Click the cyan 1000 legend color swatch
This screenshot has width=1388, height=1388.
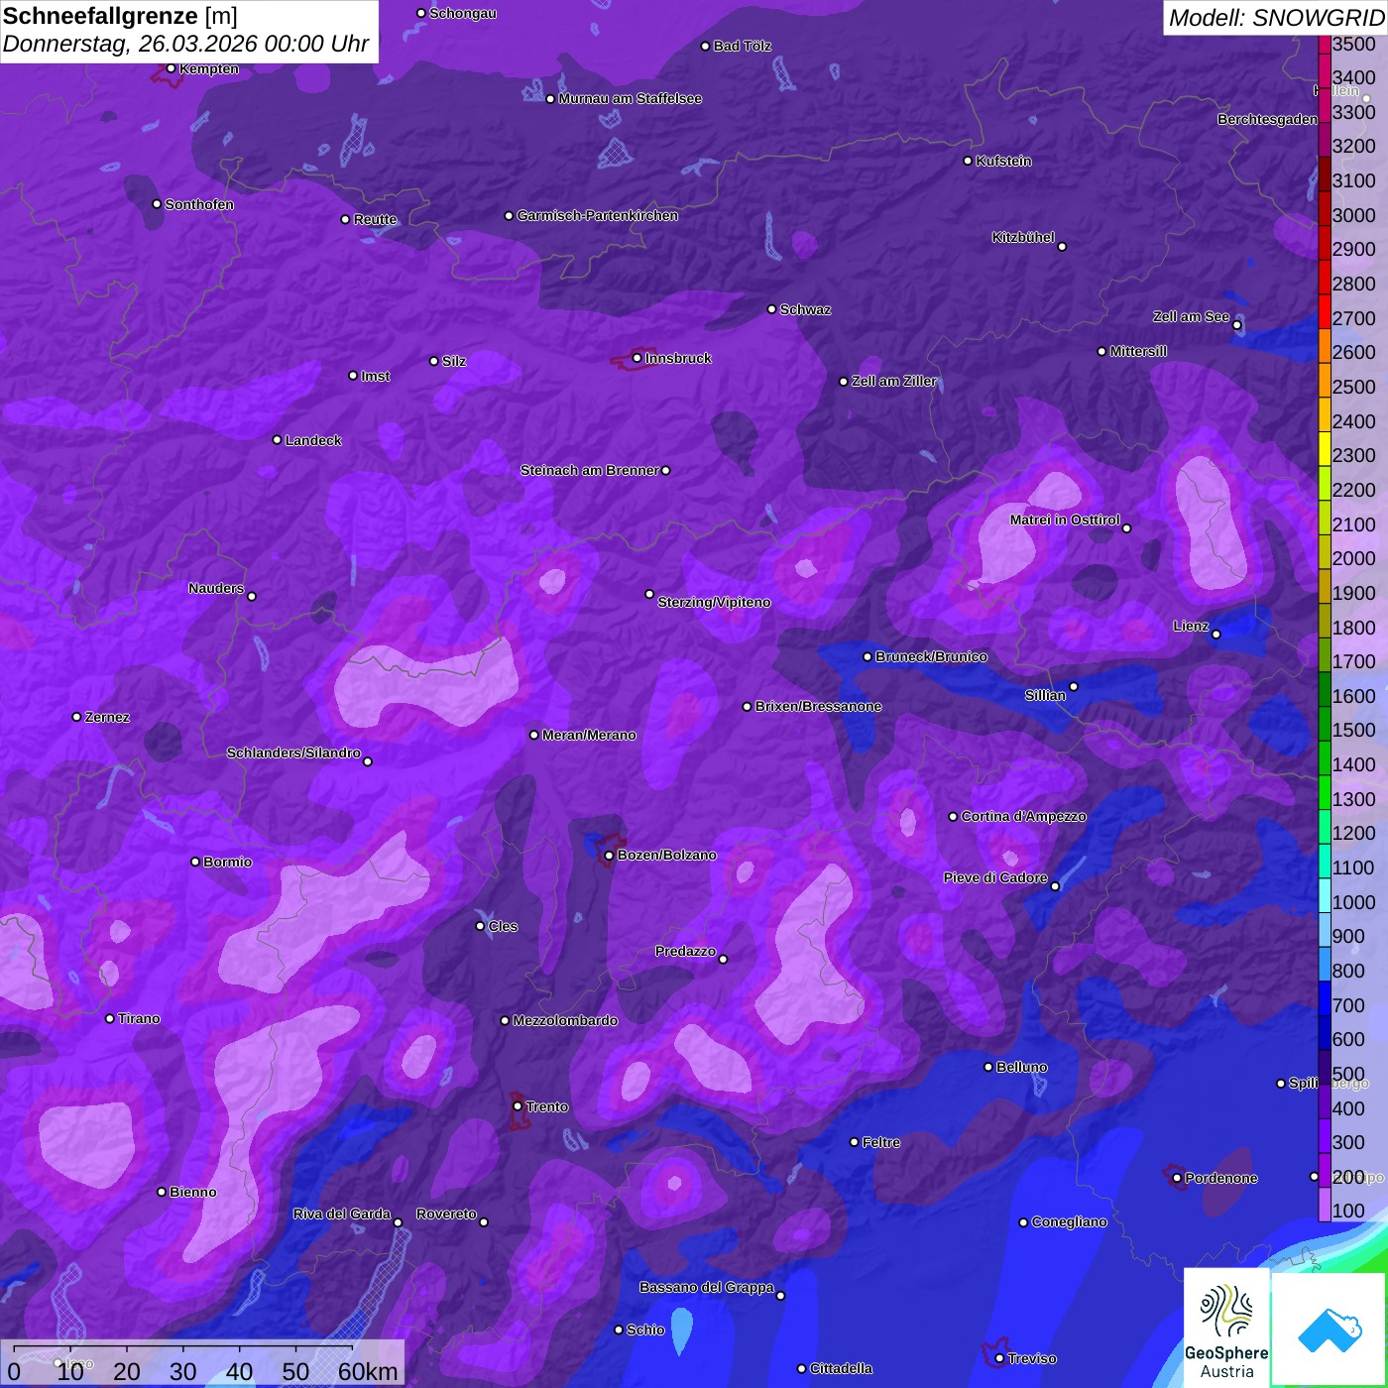coord(1325,895)
